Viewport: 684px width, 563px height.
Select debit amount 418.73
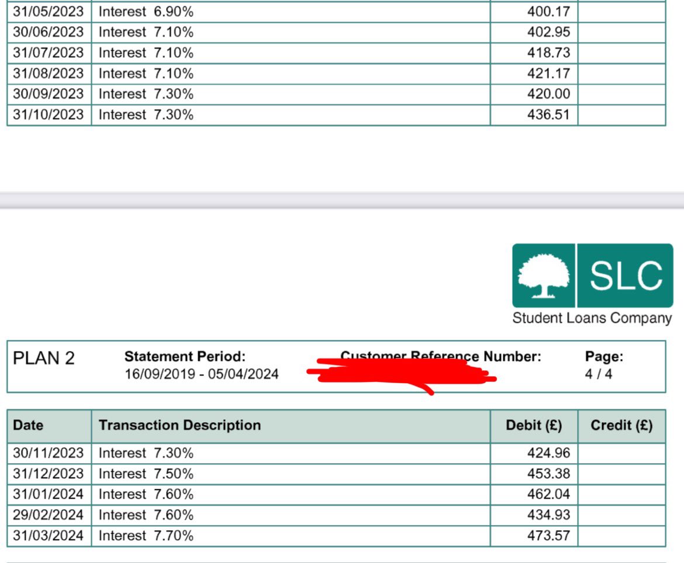tap(549, 53)
